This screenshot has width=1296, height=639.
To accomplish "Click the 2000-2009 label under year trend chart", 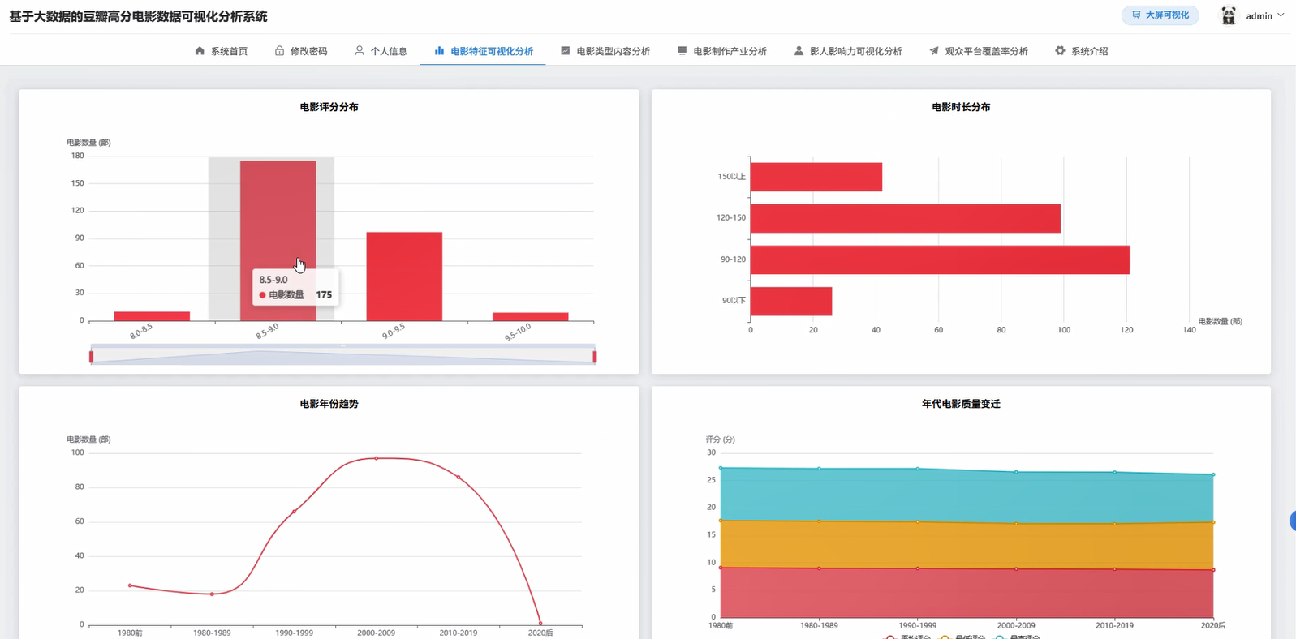I will pos(377,633).
